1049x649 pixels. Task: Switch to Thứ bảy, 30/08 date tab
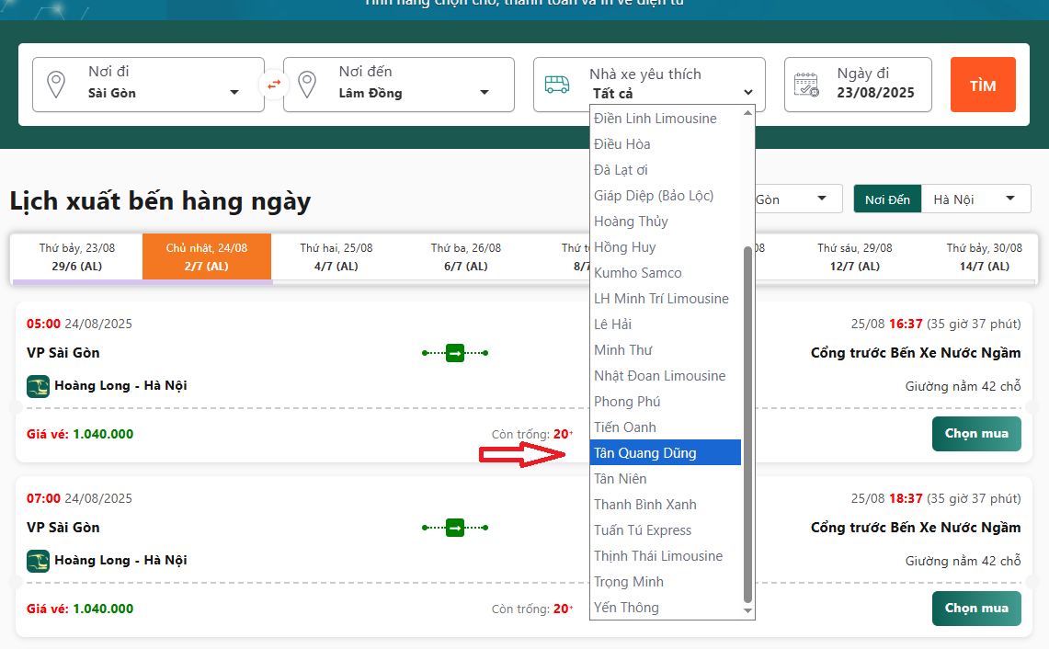984,256
